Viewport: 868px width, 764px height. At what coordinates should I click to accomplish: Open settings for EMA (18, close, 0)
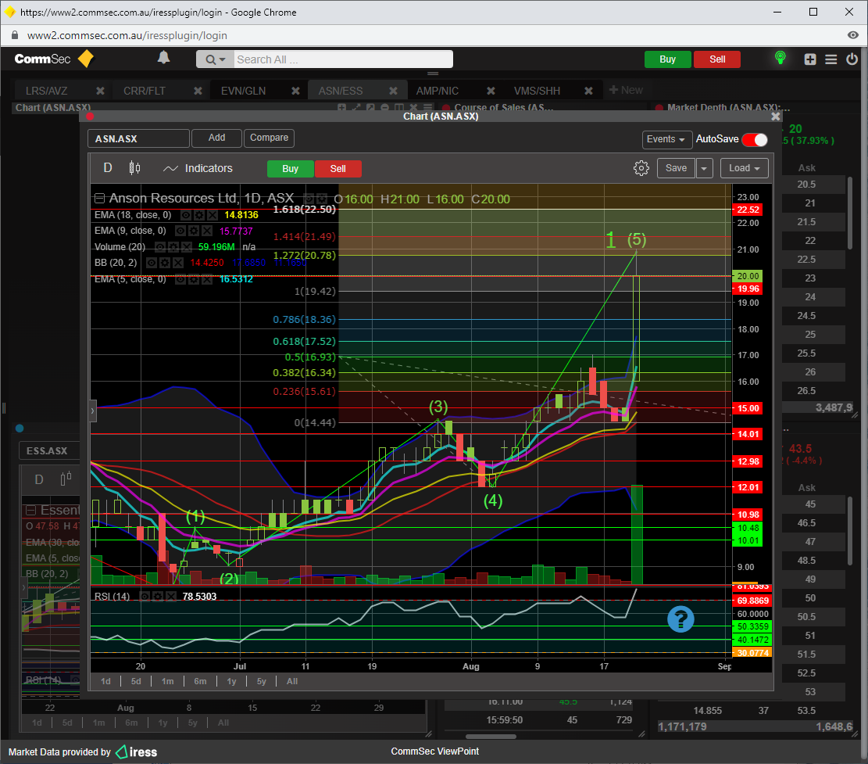click(198, 215)
